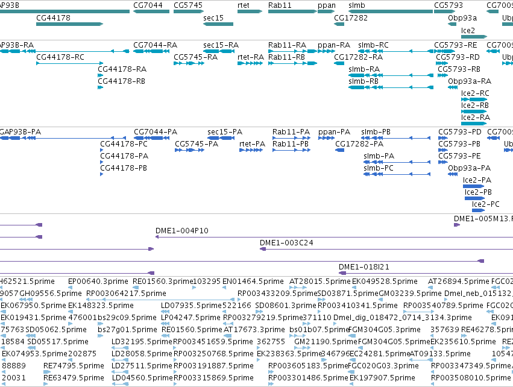Viewport: 513px width, 387px height.
Task: Click protein Obp93a-PA
Action: pos(469,168)
